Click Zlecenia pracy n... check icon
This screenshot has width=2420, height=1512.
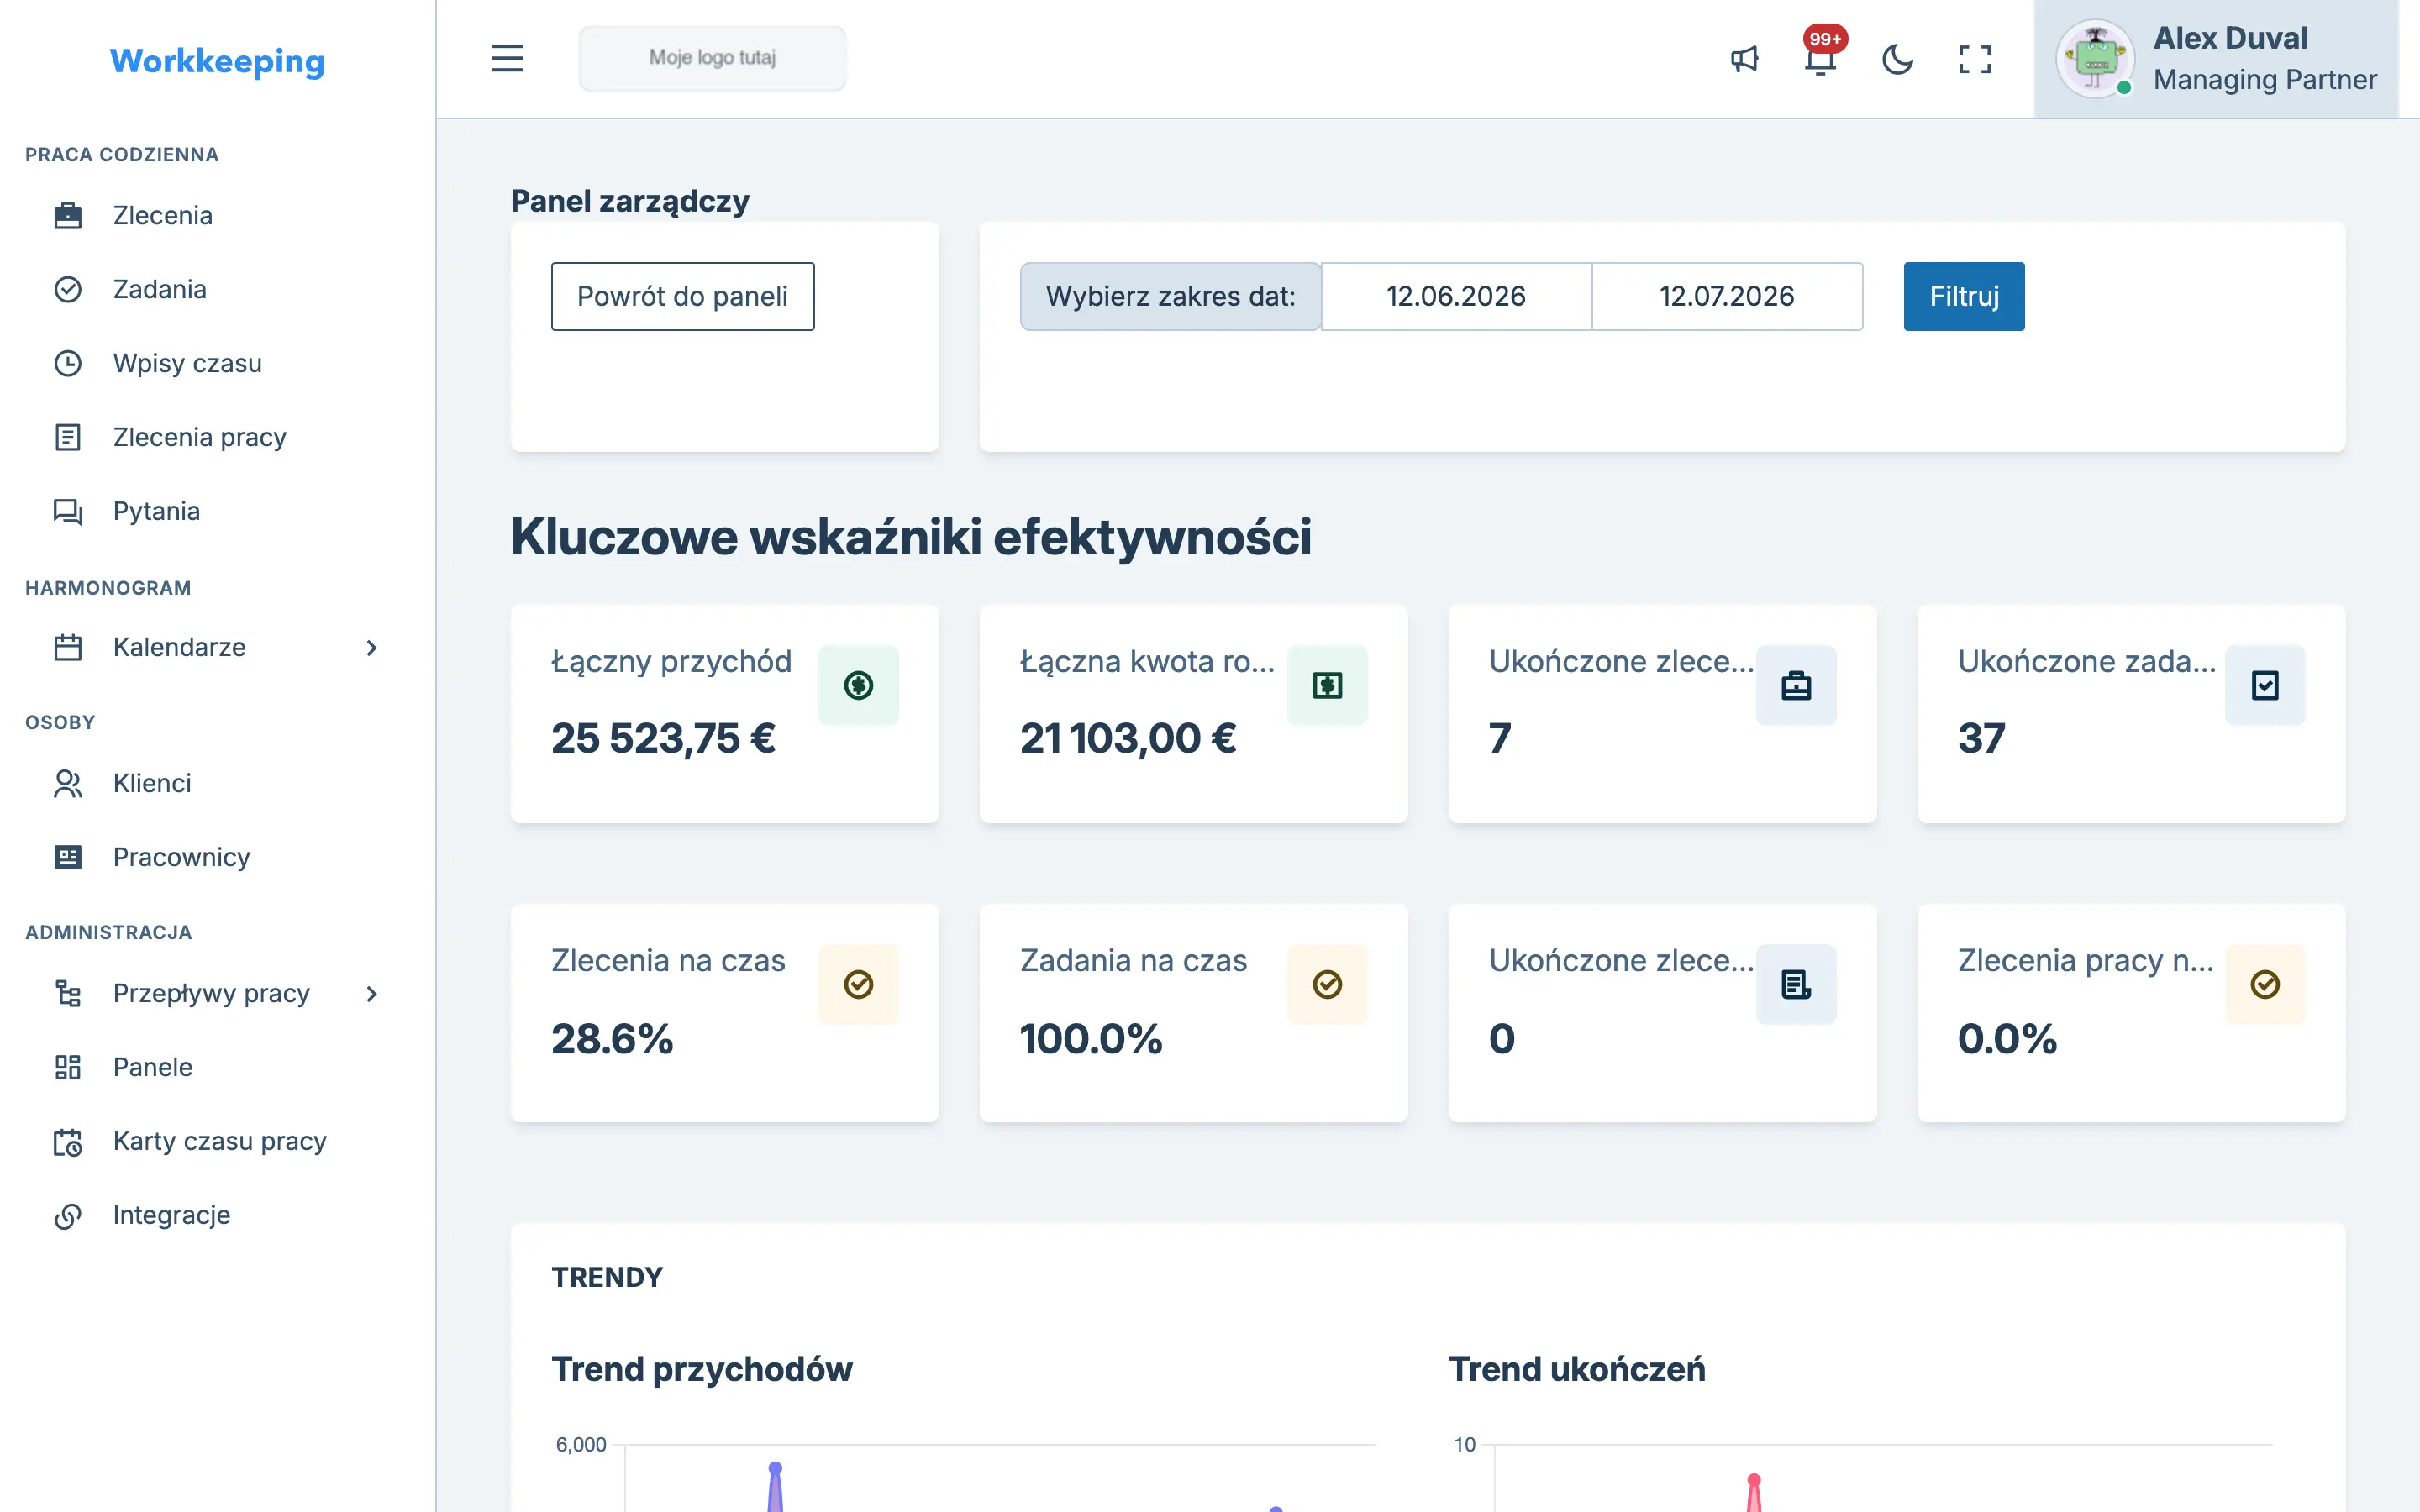(x=2265, y=984)
